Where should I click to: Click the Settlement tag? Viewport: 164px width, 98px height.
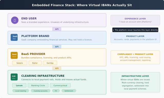(69, 91)
